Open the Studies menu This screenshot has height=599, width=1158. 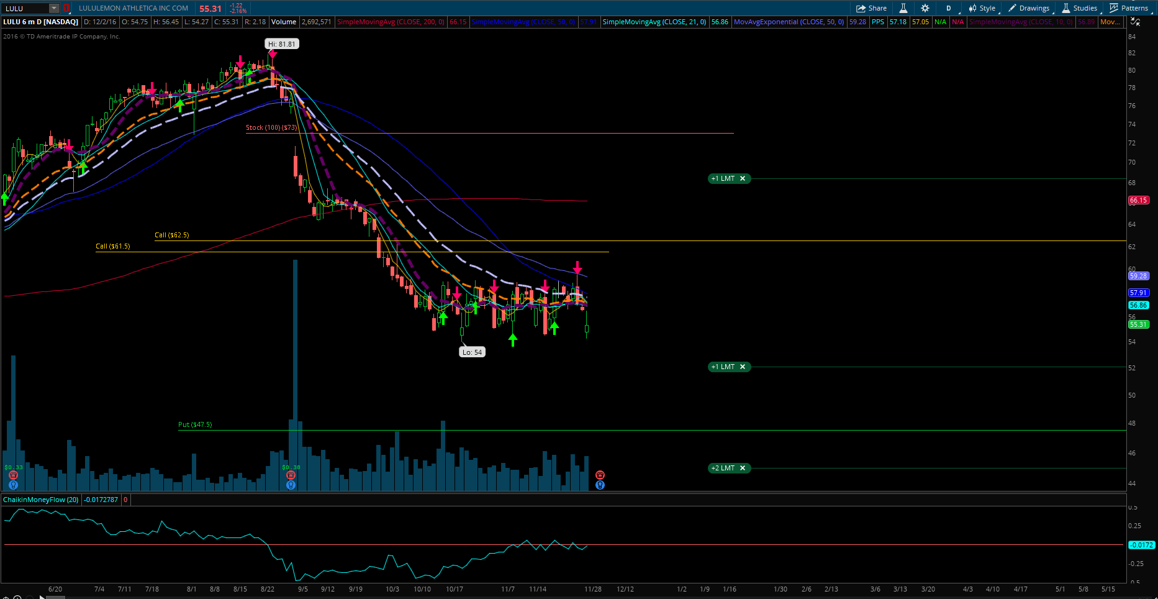(x=1080, y=8)
